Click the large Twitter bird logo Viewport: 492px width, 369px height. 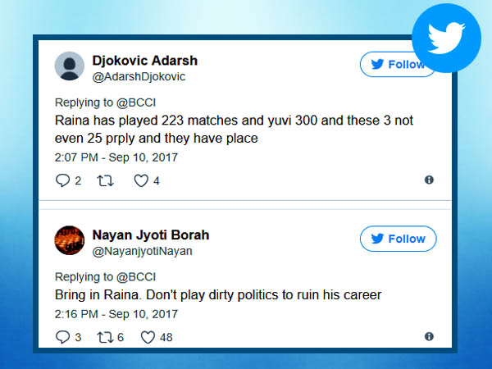click(x=446, y=38)
